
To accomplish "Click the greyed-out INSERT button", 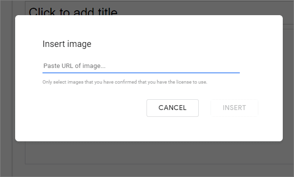I will (x=234, y=108).
